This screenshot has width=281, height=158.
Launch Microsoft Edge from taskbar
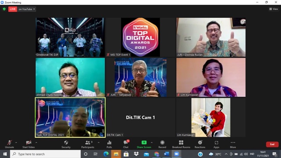(106, 154)
